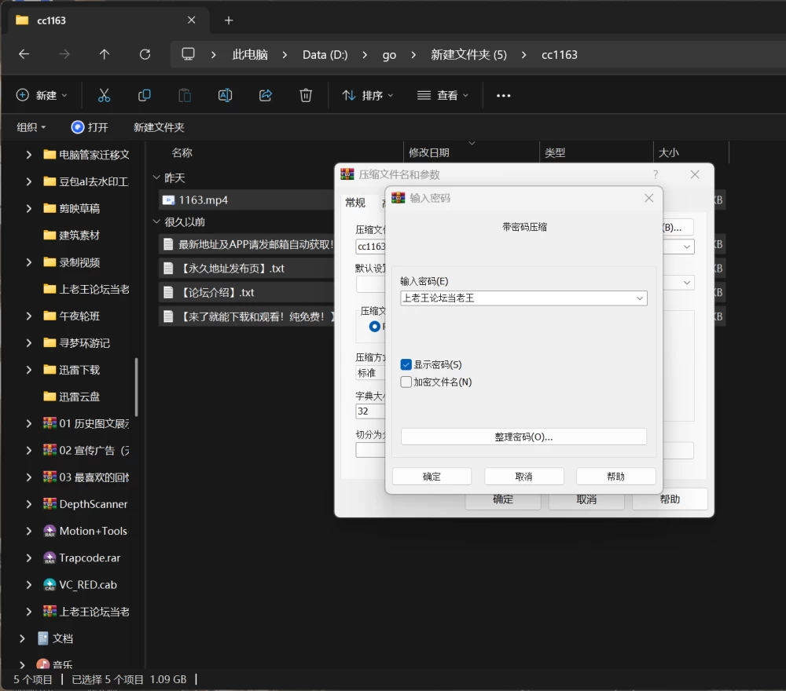Collapse the 很久以前 file group

156,221
